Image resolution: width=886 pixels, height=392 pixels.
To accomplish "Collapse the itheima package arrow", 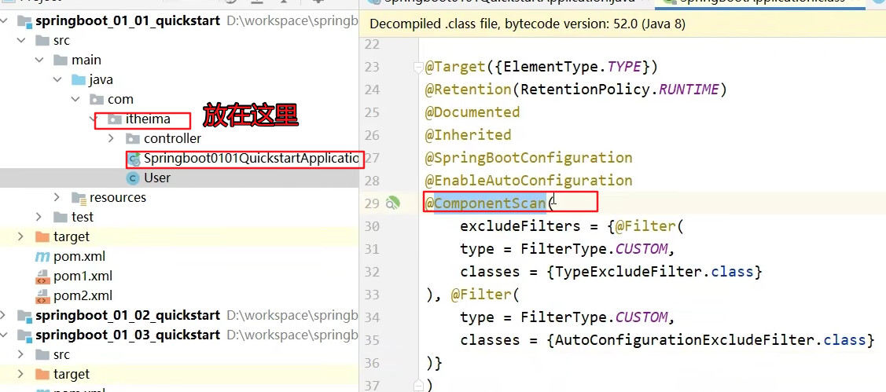I will tap(94, 119).
